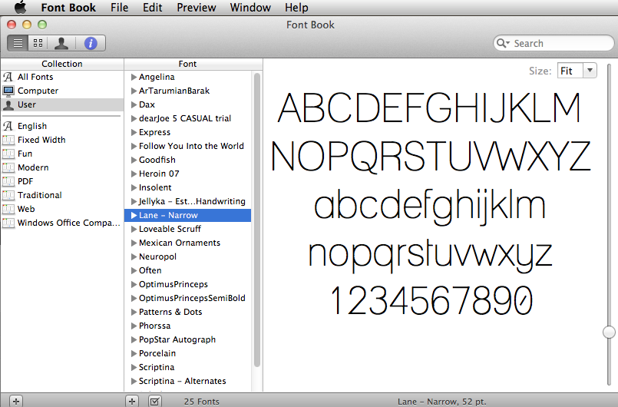Screen dimensions: 618x407
Task: Select the Windows Office Compatible collection
Action: pos(62,223)
